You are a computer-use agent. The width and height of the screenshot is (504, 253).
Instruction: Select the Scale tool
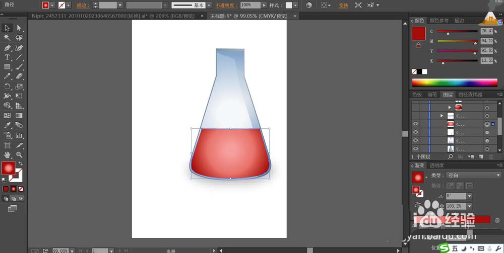pos(19,86)
